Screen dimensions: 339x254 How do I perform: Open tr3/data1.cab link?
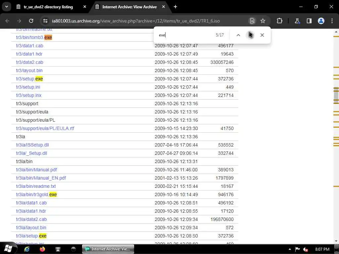pyautogui.click(x=29, y=46)
